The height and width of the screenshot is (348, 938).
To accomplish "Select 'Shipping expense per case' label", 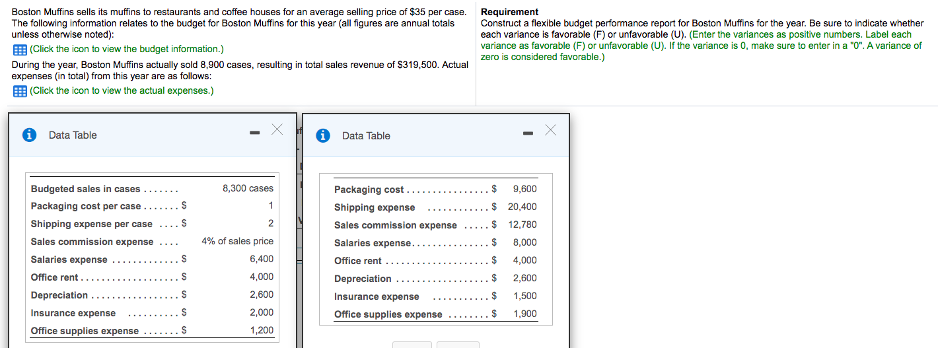I will coord(92,224).
